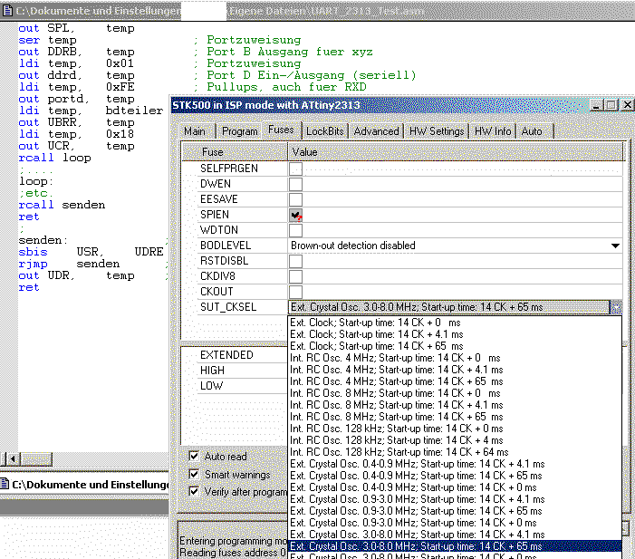The height and width of the screenshot is (559, 635).
Task: Enable the WDTON fuse checkbox
Action: pos(295,230)
